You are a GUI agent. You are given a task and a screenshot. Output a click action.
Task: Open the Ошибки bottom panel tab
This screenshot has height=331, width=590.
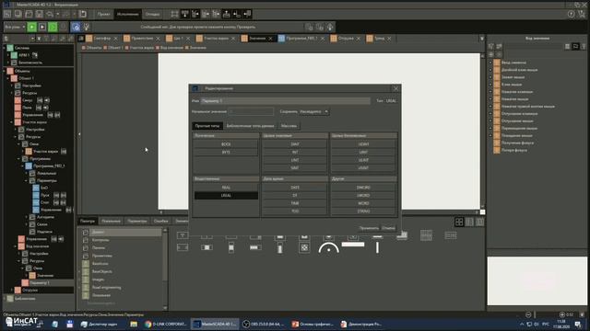tap(160, 221)
